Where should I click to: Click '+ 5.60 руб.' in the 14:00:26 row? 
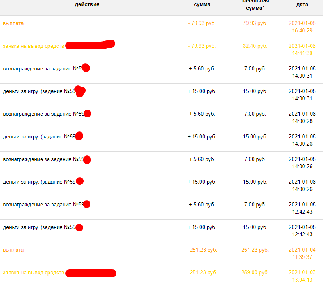[202, 159]
